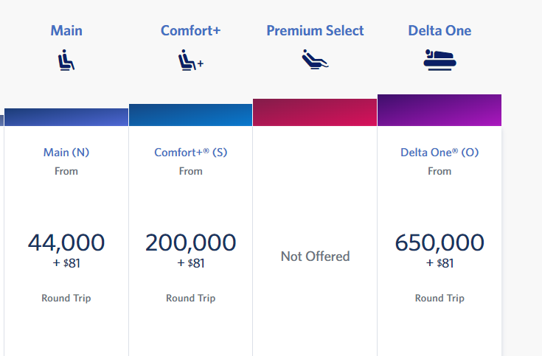Click the Comfort+ seat icon with plus
542x356 pixels.
[x=191, y=60]
